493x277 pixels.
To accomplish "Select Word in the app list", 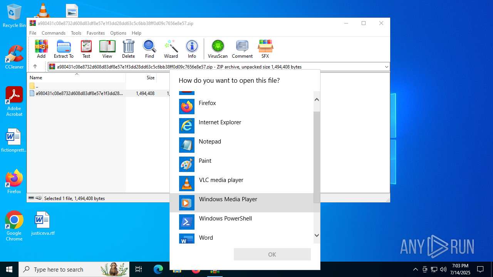I will (241, 238).
